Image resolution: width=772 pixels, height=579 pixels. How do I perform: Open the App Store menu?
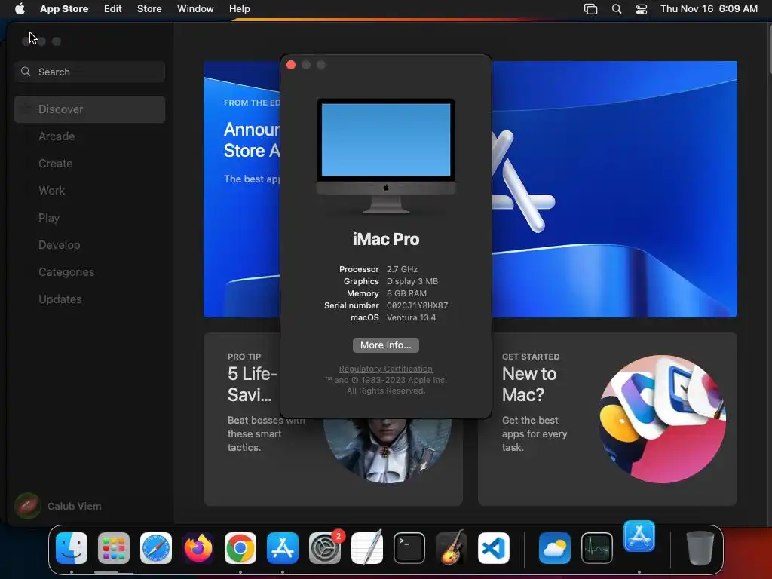pyautogui.click(x=64, y=9)
